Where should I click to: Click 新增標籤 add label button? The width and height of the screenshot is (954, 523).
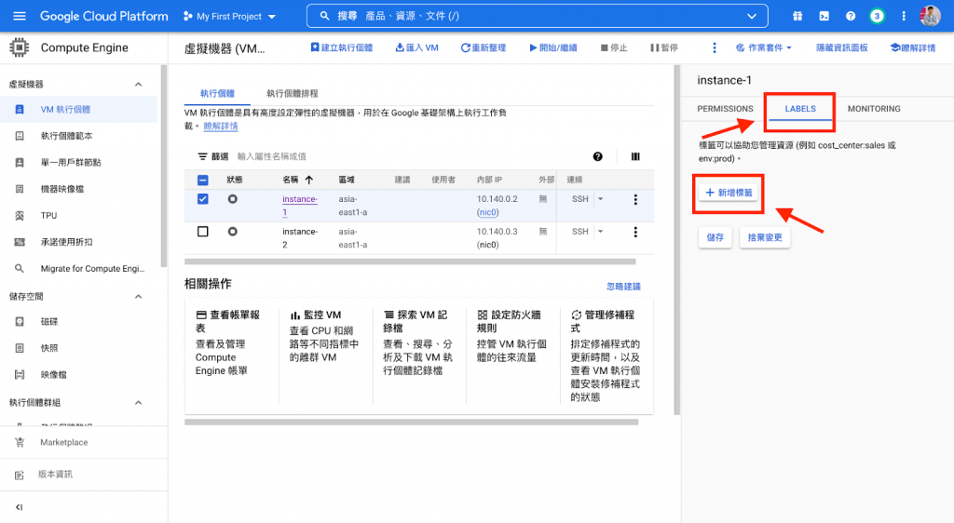[x=729, y=193]
